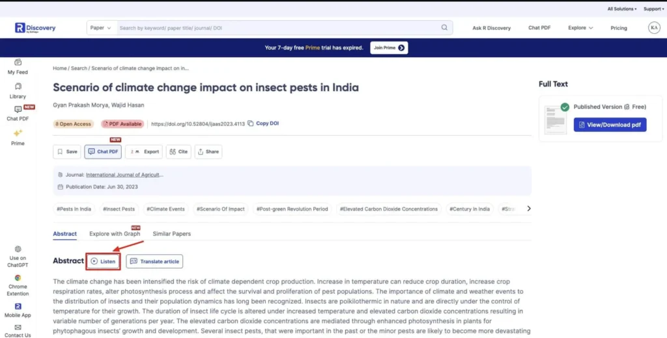Screen dimensions: 667x338
Task: Expand the Paper search type dropdown
Action: [x=101, y=28]
